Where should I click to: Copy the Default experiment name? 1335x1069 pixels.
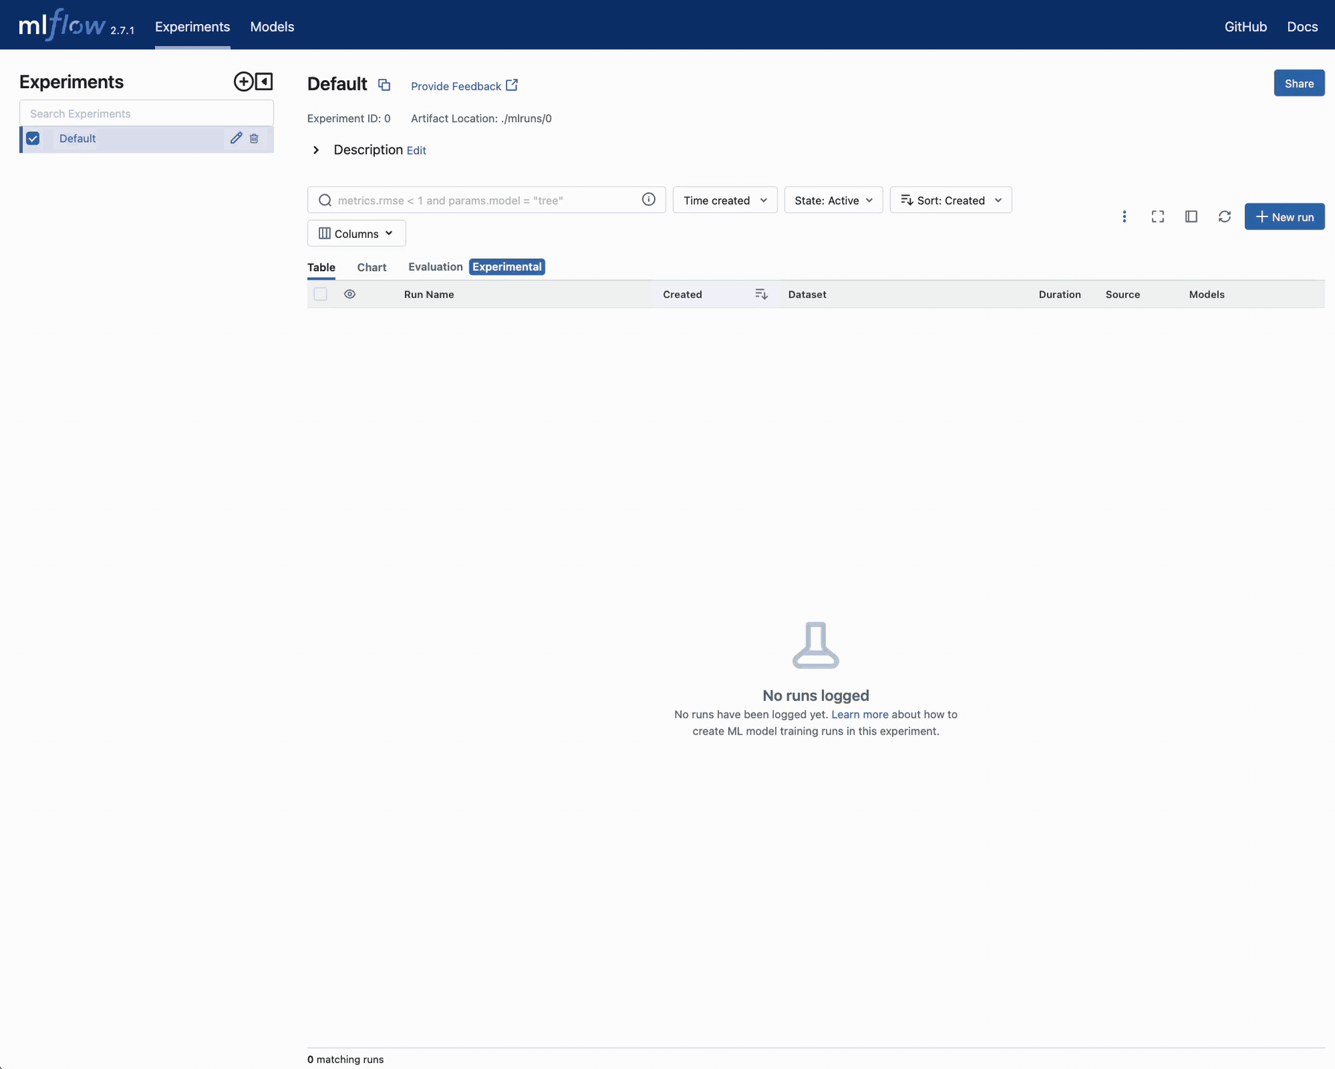[384, 85]
